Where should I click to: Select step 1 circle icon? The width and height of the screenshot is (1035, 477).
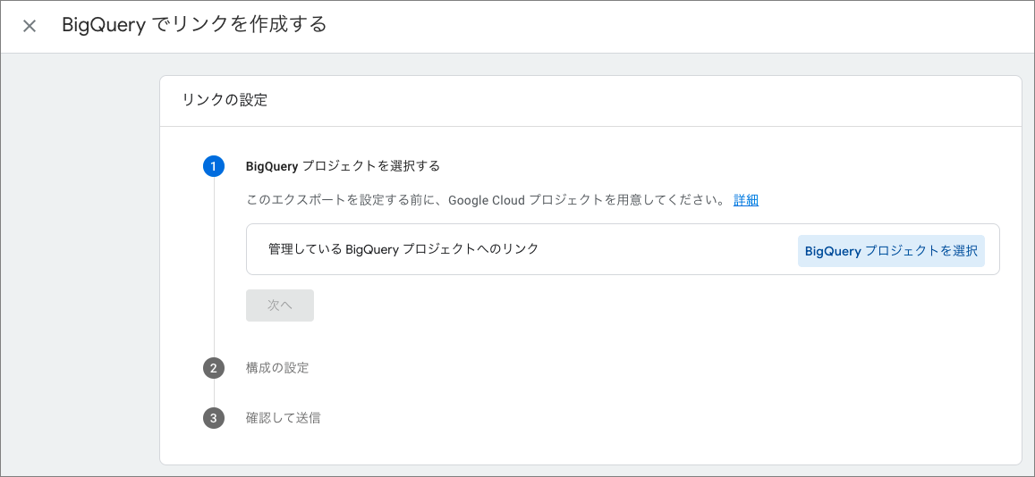[x=213, y=166]
